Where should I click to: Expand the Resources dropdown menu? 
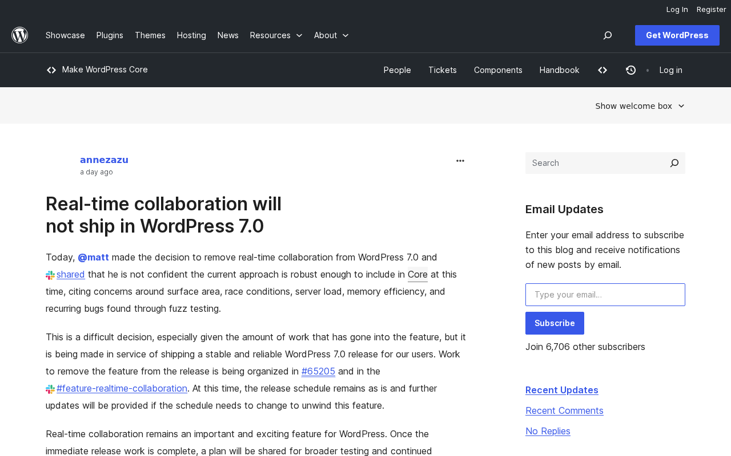[x=276, y=35]
